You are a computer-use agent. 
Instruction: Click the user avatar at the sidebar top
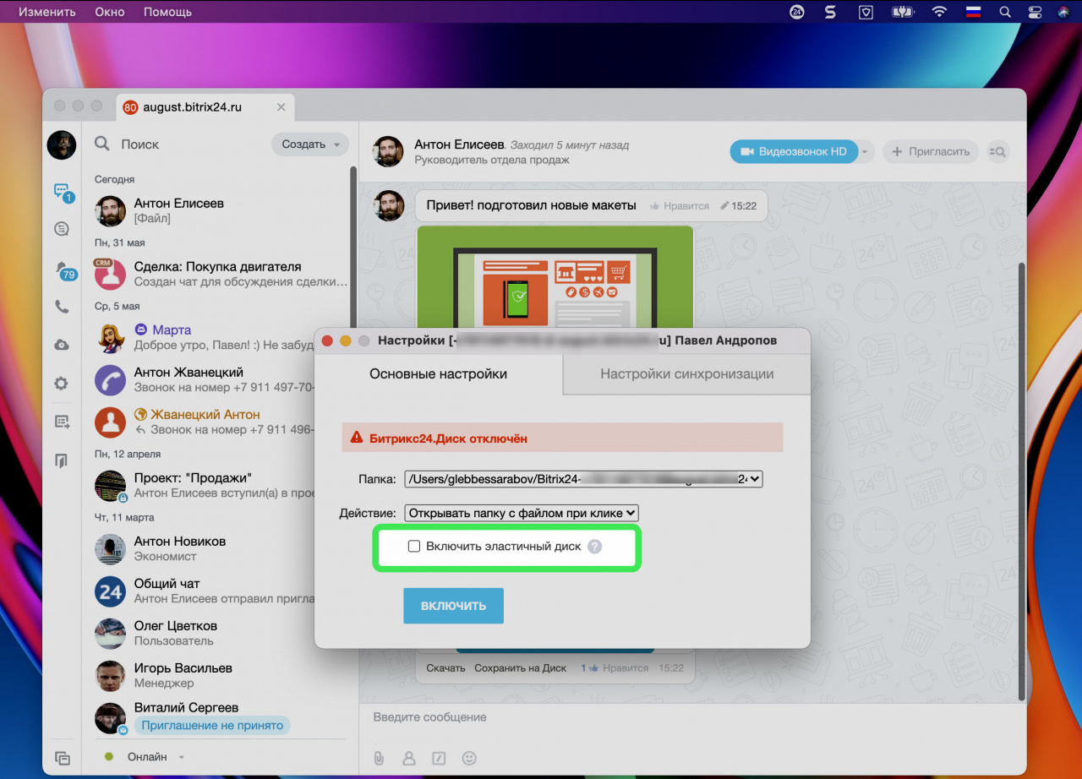coord(61,144)
